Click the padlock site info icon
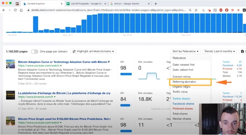Screen dimensions: 246x135 [28, 10]
